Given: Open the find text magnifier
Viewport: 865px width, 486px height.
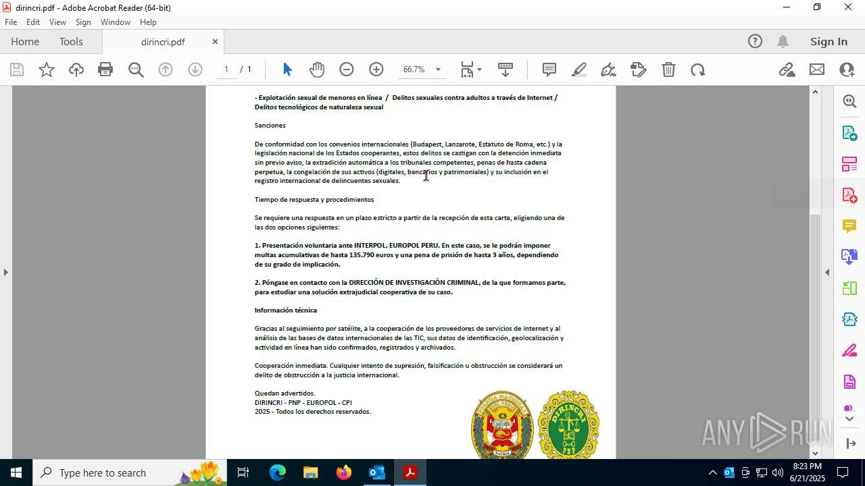Looking at the screenshot, I should point(136,70).
